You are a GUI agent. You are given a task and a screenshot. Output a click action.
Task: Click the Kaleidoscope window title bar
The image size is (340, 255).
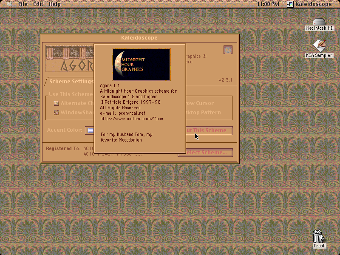[x=140, y=37]
